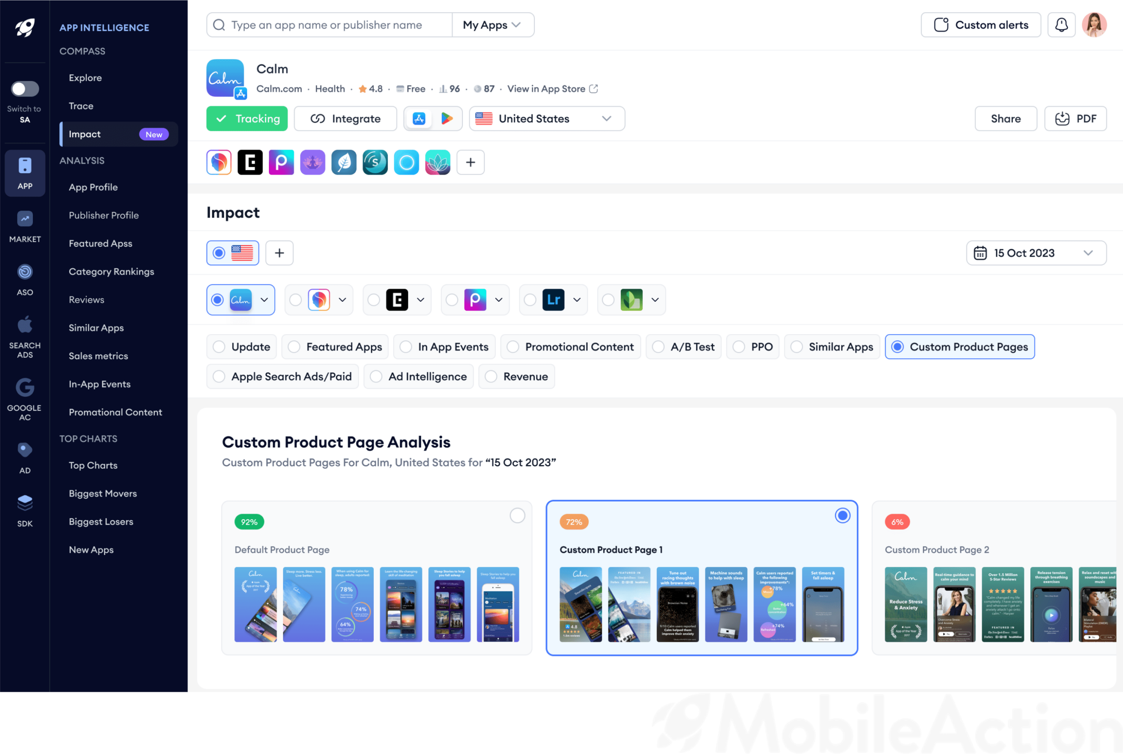
Task: Add a competitor app with plus button
Action: tap(470, 162)
